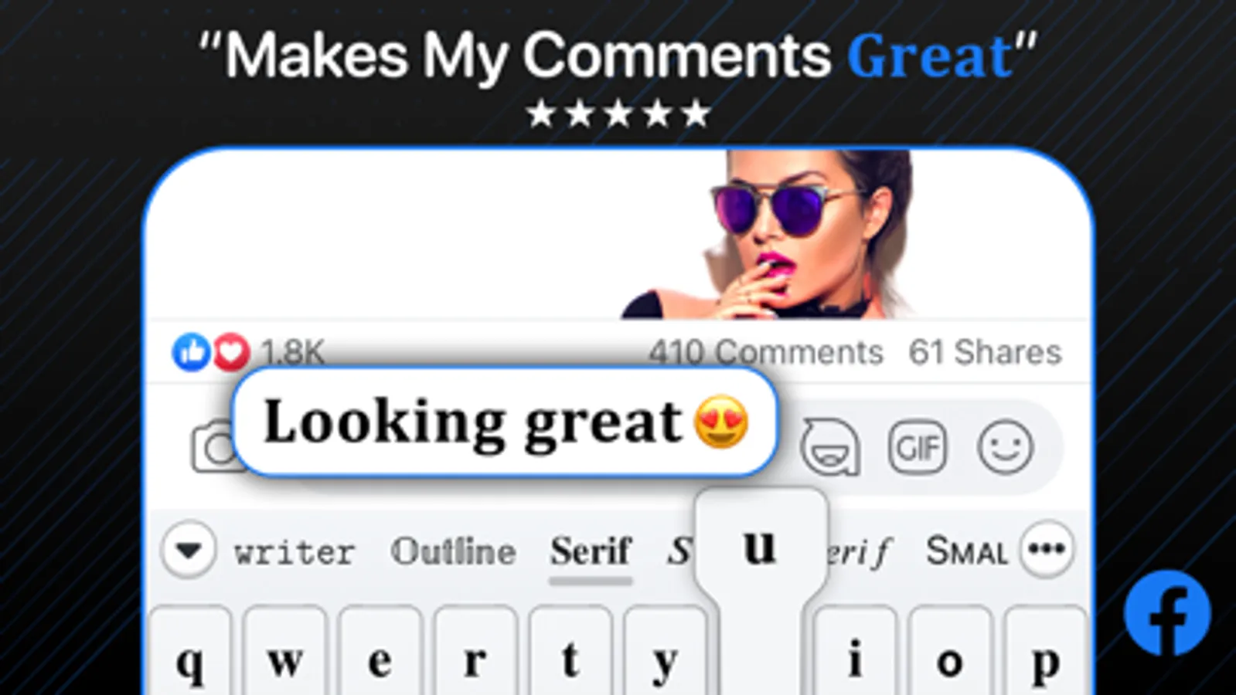
Task: Tap the w key
Action: (285, 653)
